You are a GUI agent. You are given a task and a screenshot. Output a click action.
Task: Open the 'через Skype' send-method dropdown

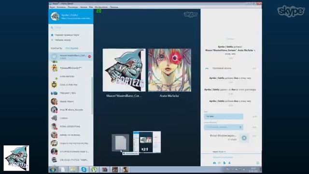tap(219, 152)
